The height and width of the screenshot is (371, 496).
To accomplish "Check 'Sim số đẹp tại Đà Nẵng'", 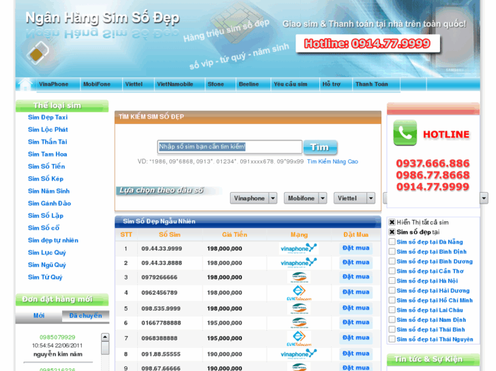I will tap(392, 242).
